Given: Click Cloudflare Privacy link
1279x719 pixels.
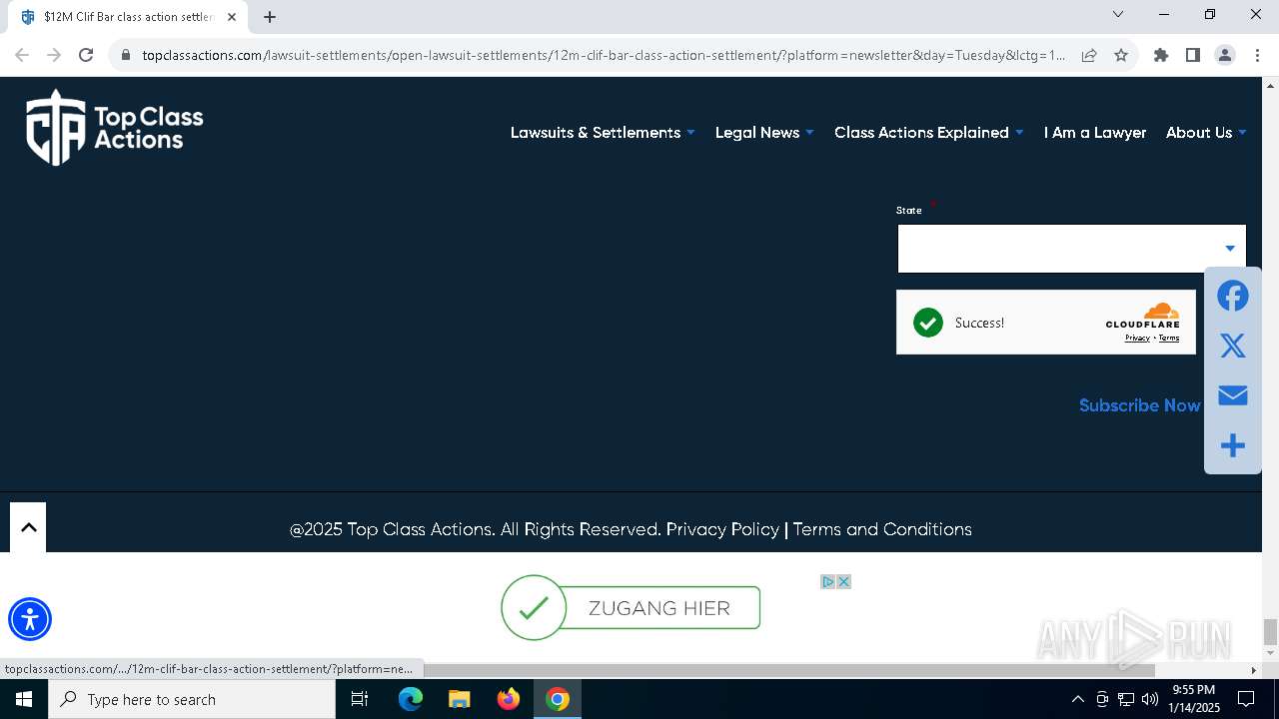Looking at the screenshot, I should pos(1137,338).
